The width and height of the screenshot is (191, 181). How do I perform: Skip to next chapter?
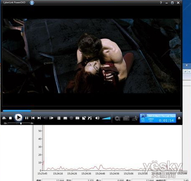(39, 118)
